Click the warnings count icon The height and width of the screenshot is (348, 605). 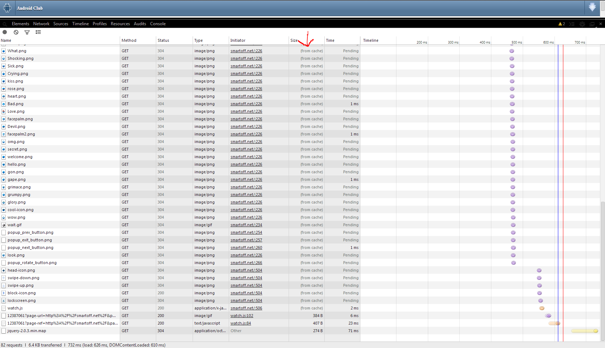[561, 24]
